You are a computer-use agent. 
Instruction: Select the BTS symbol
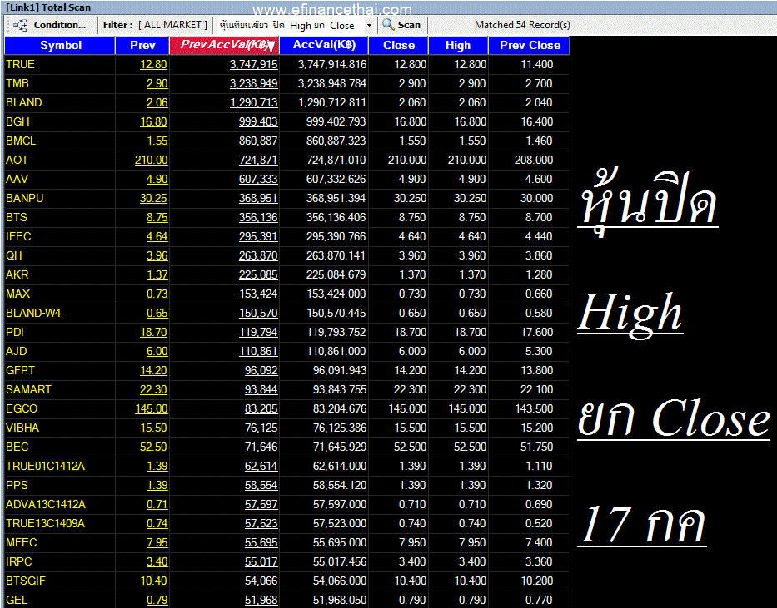pos(17,218)
